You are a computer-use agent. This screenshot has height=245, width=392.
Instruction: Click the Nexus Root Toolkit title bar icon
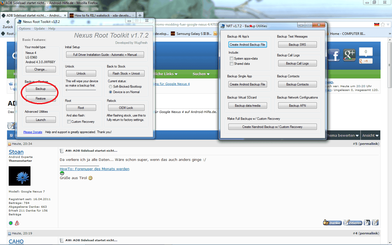pos(19,22)
